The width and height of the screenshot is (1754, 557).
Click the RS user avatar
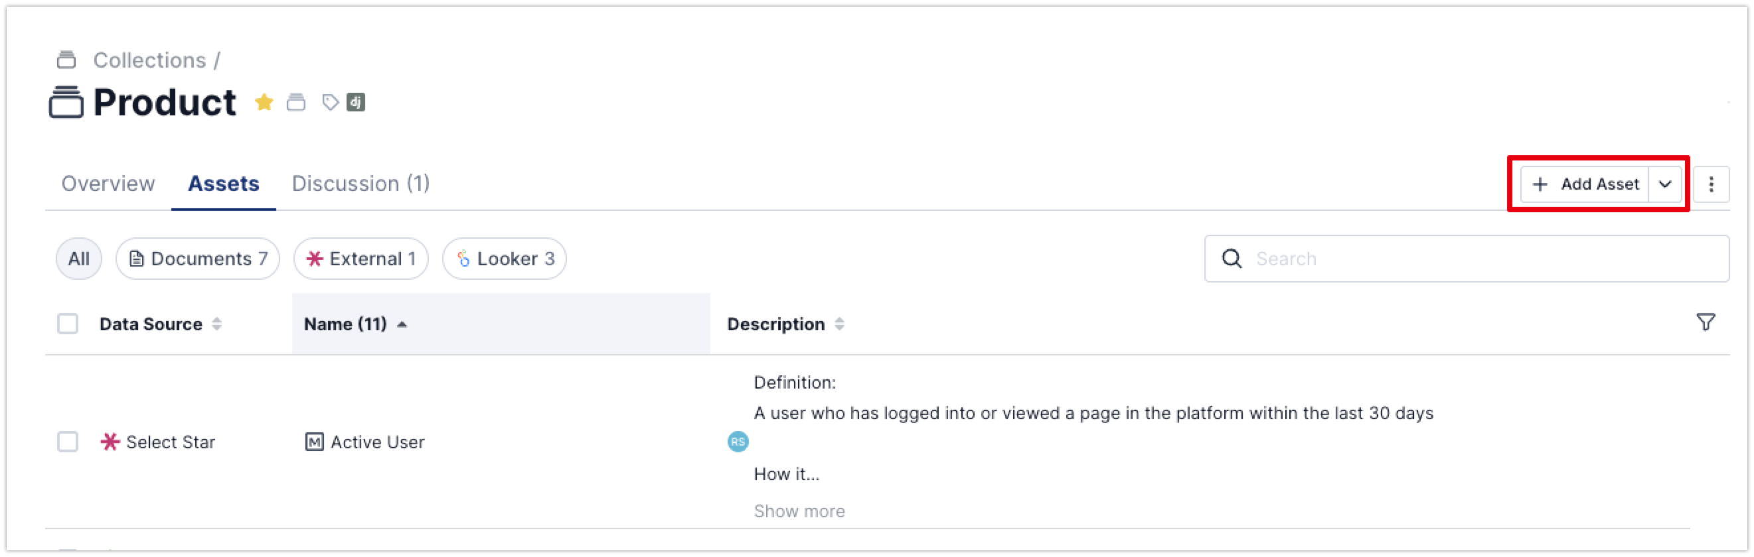pyautogui.click(x=738, y=442)
